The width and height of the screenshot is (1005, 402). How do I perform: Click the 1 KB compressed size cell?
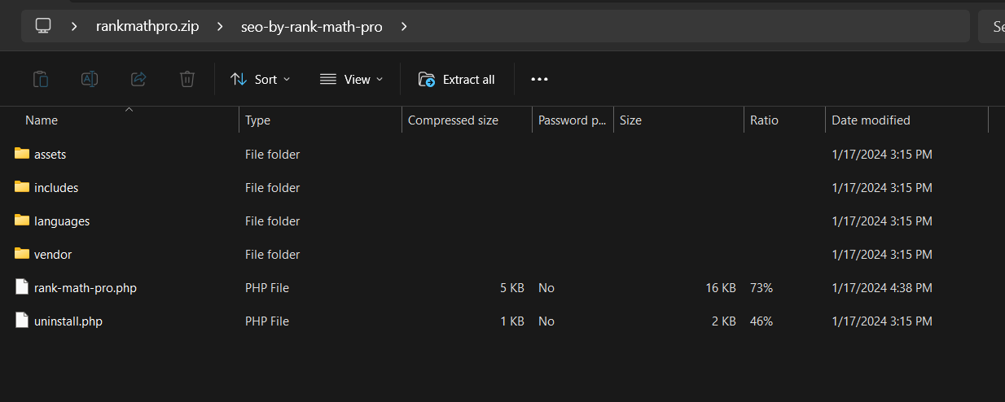[512, 321]
